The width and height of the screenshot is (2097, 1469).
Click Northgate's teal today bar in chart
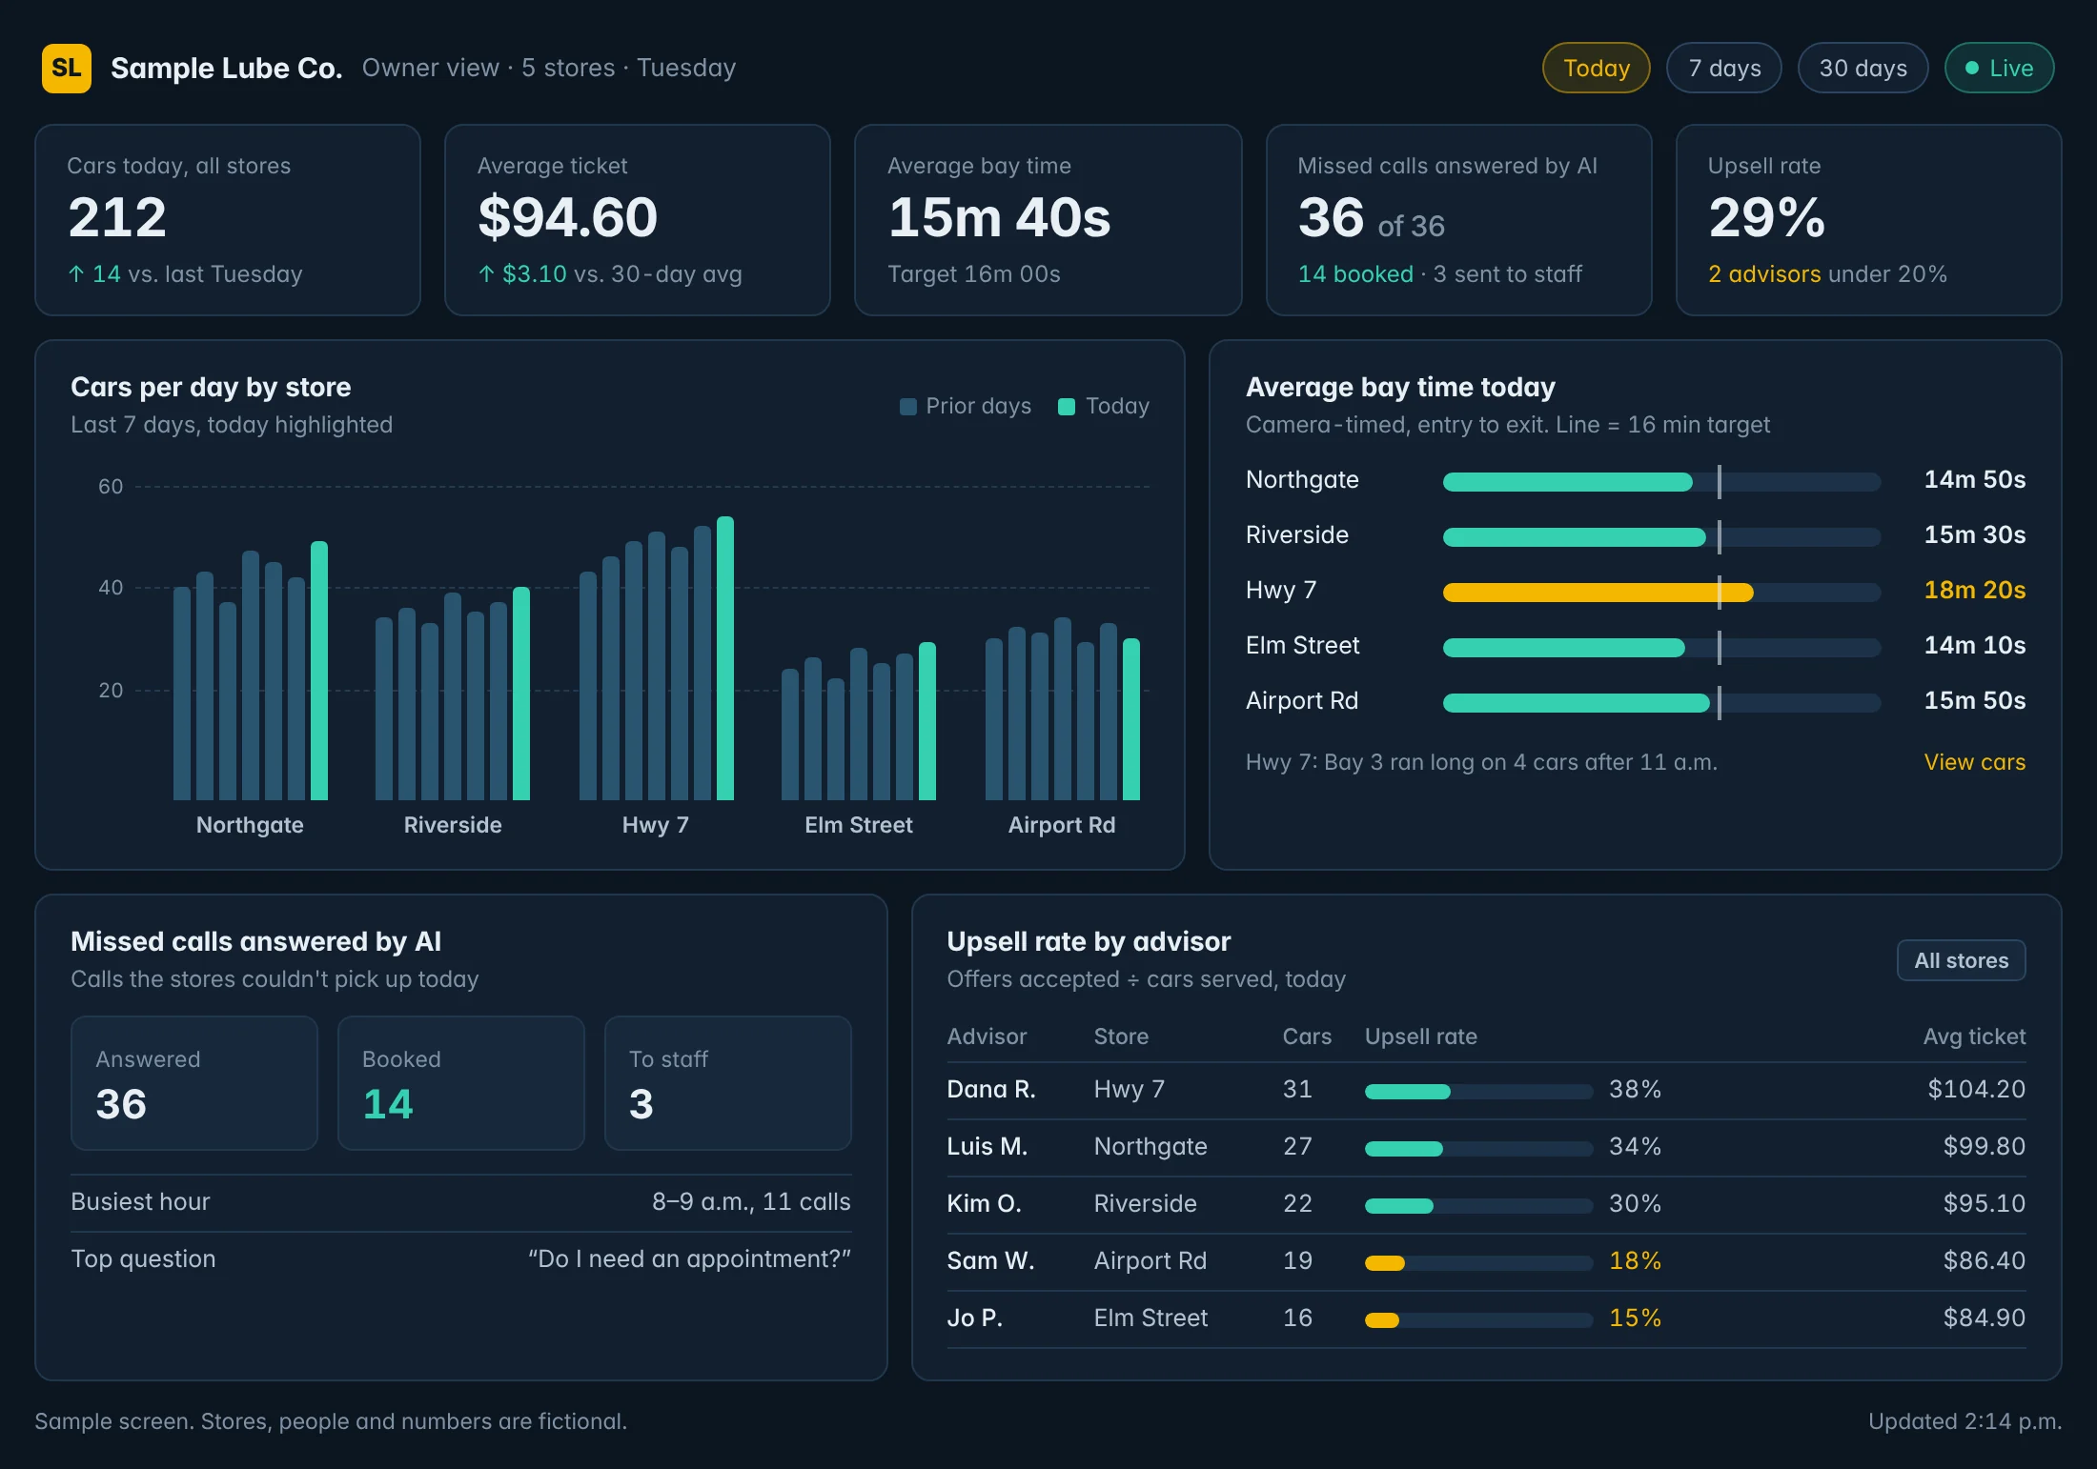tap(319, 671)
